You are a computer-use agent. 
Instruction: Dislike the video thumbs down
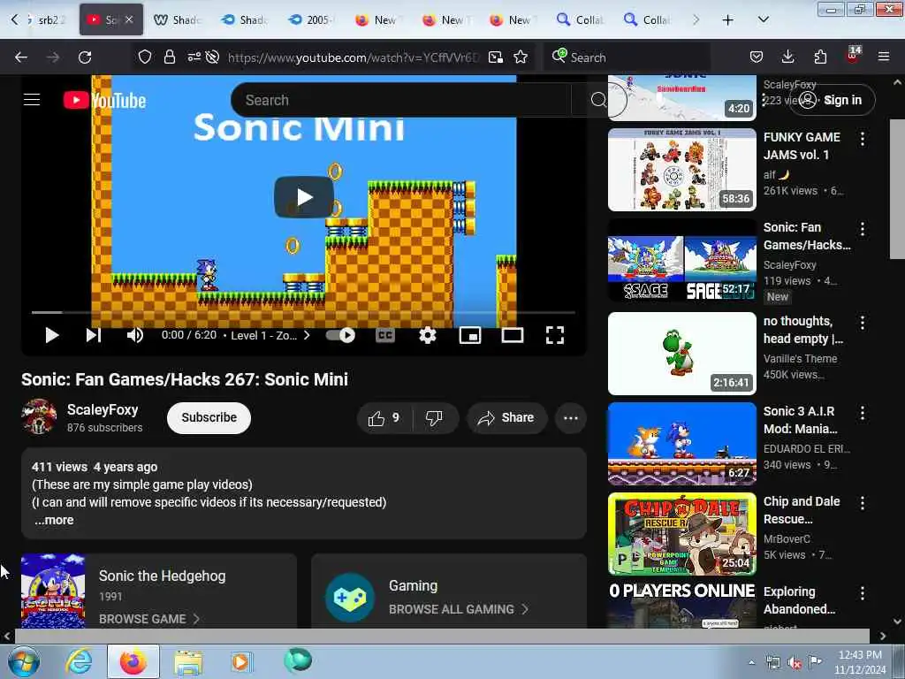click(434, 418)
